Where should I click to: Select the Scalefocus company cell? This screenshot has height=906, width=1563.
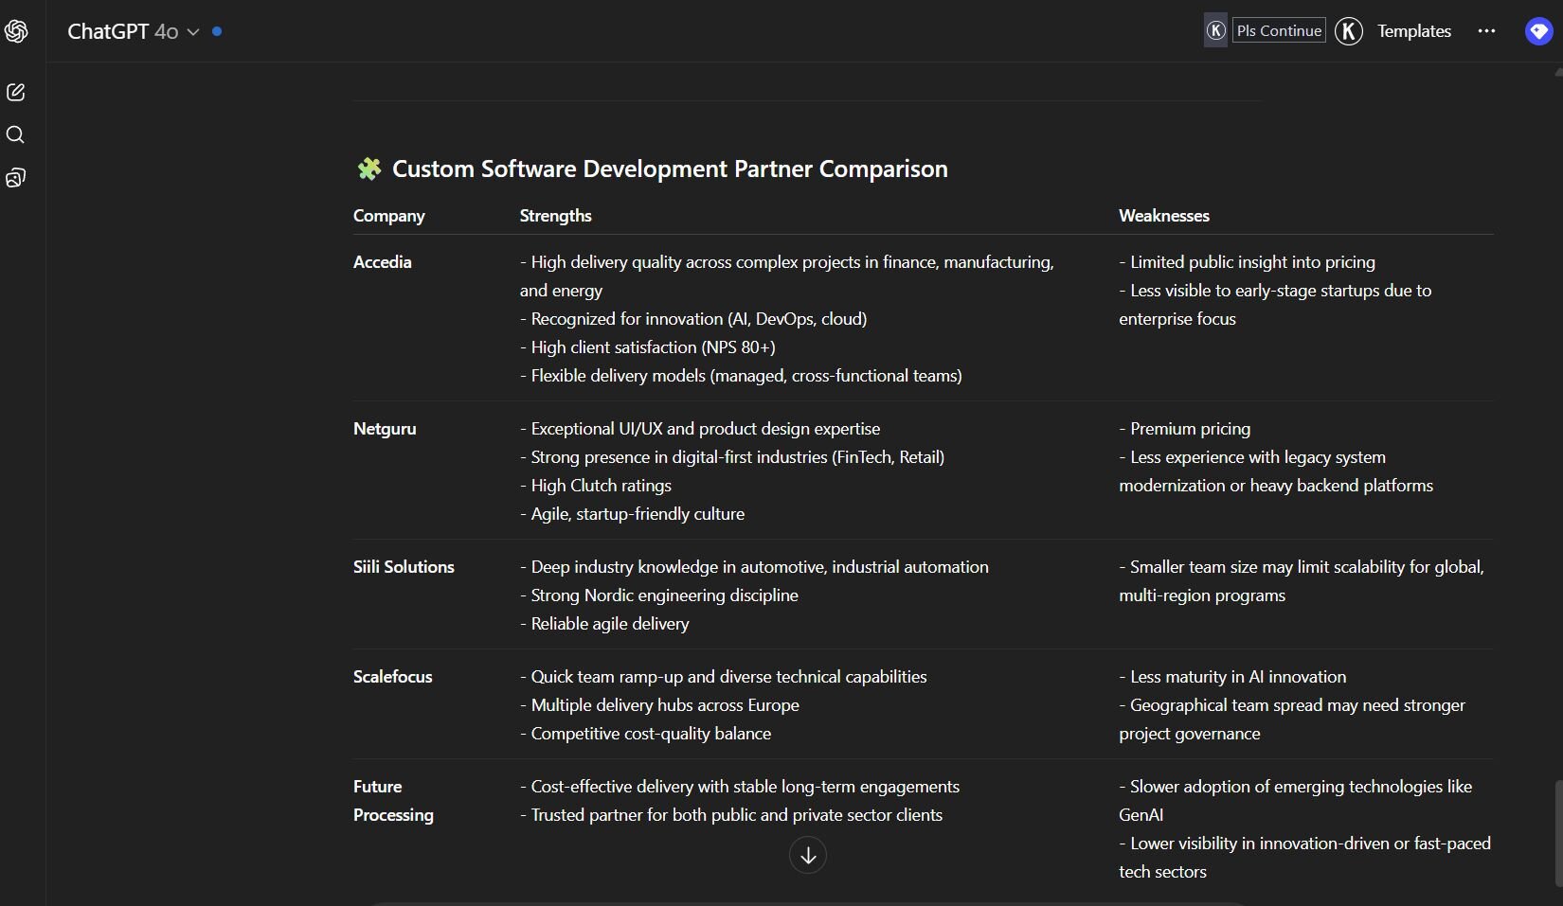pyautogui.click(x=392, y=677)
